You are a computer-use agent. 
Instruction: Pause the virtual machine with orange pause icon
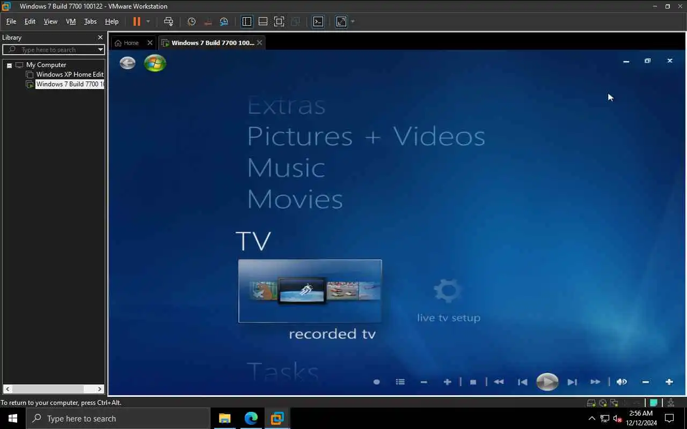[x=136, y=21]
